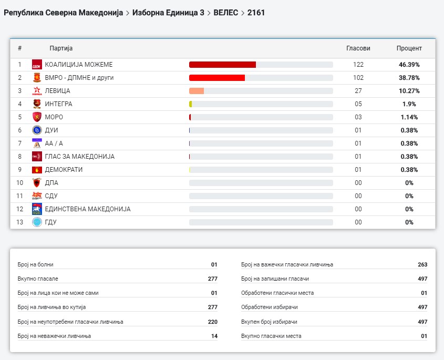Click the ДПА party eagle emblem
The image size is (444, 360).
tap(37, 183)
